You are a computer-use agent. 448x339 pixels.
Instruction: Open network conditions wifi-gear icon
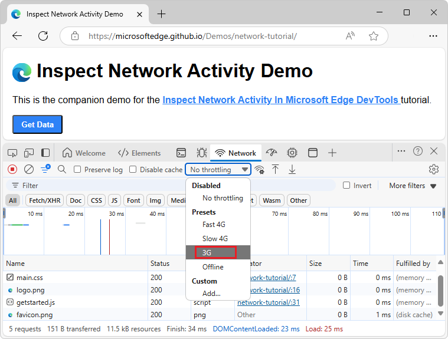pos(259,170)
